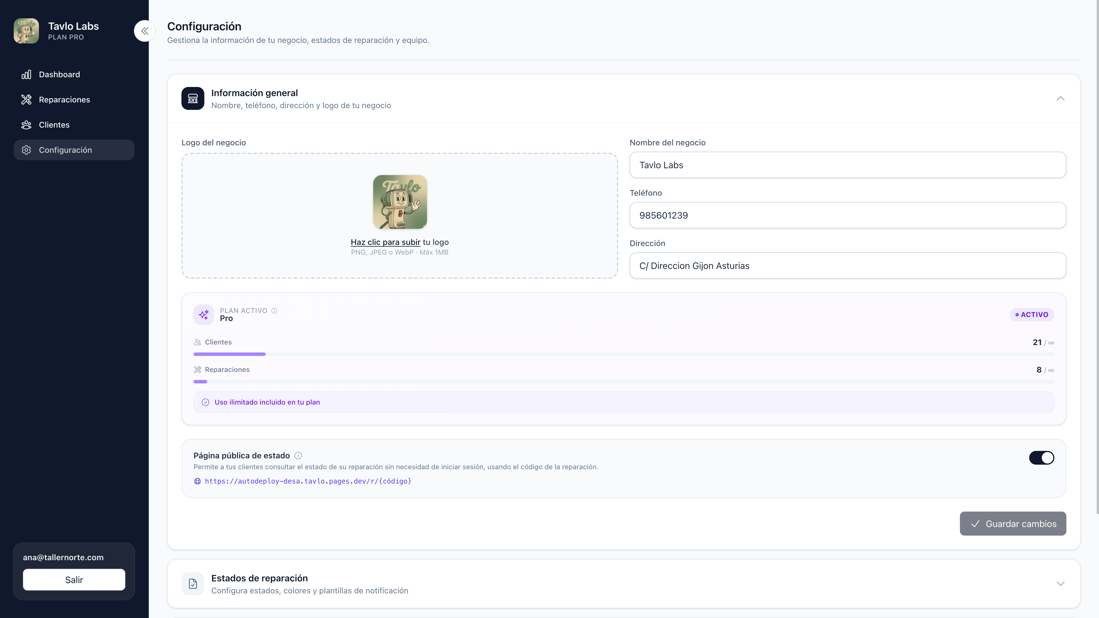Click the Haz clic para subir link
Viewport: 1099px width, 618px height.
point(385,242)
